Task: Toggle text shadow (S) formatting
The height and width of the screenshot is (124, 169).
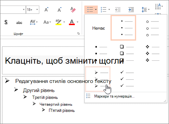Action: (6, 22)
